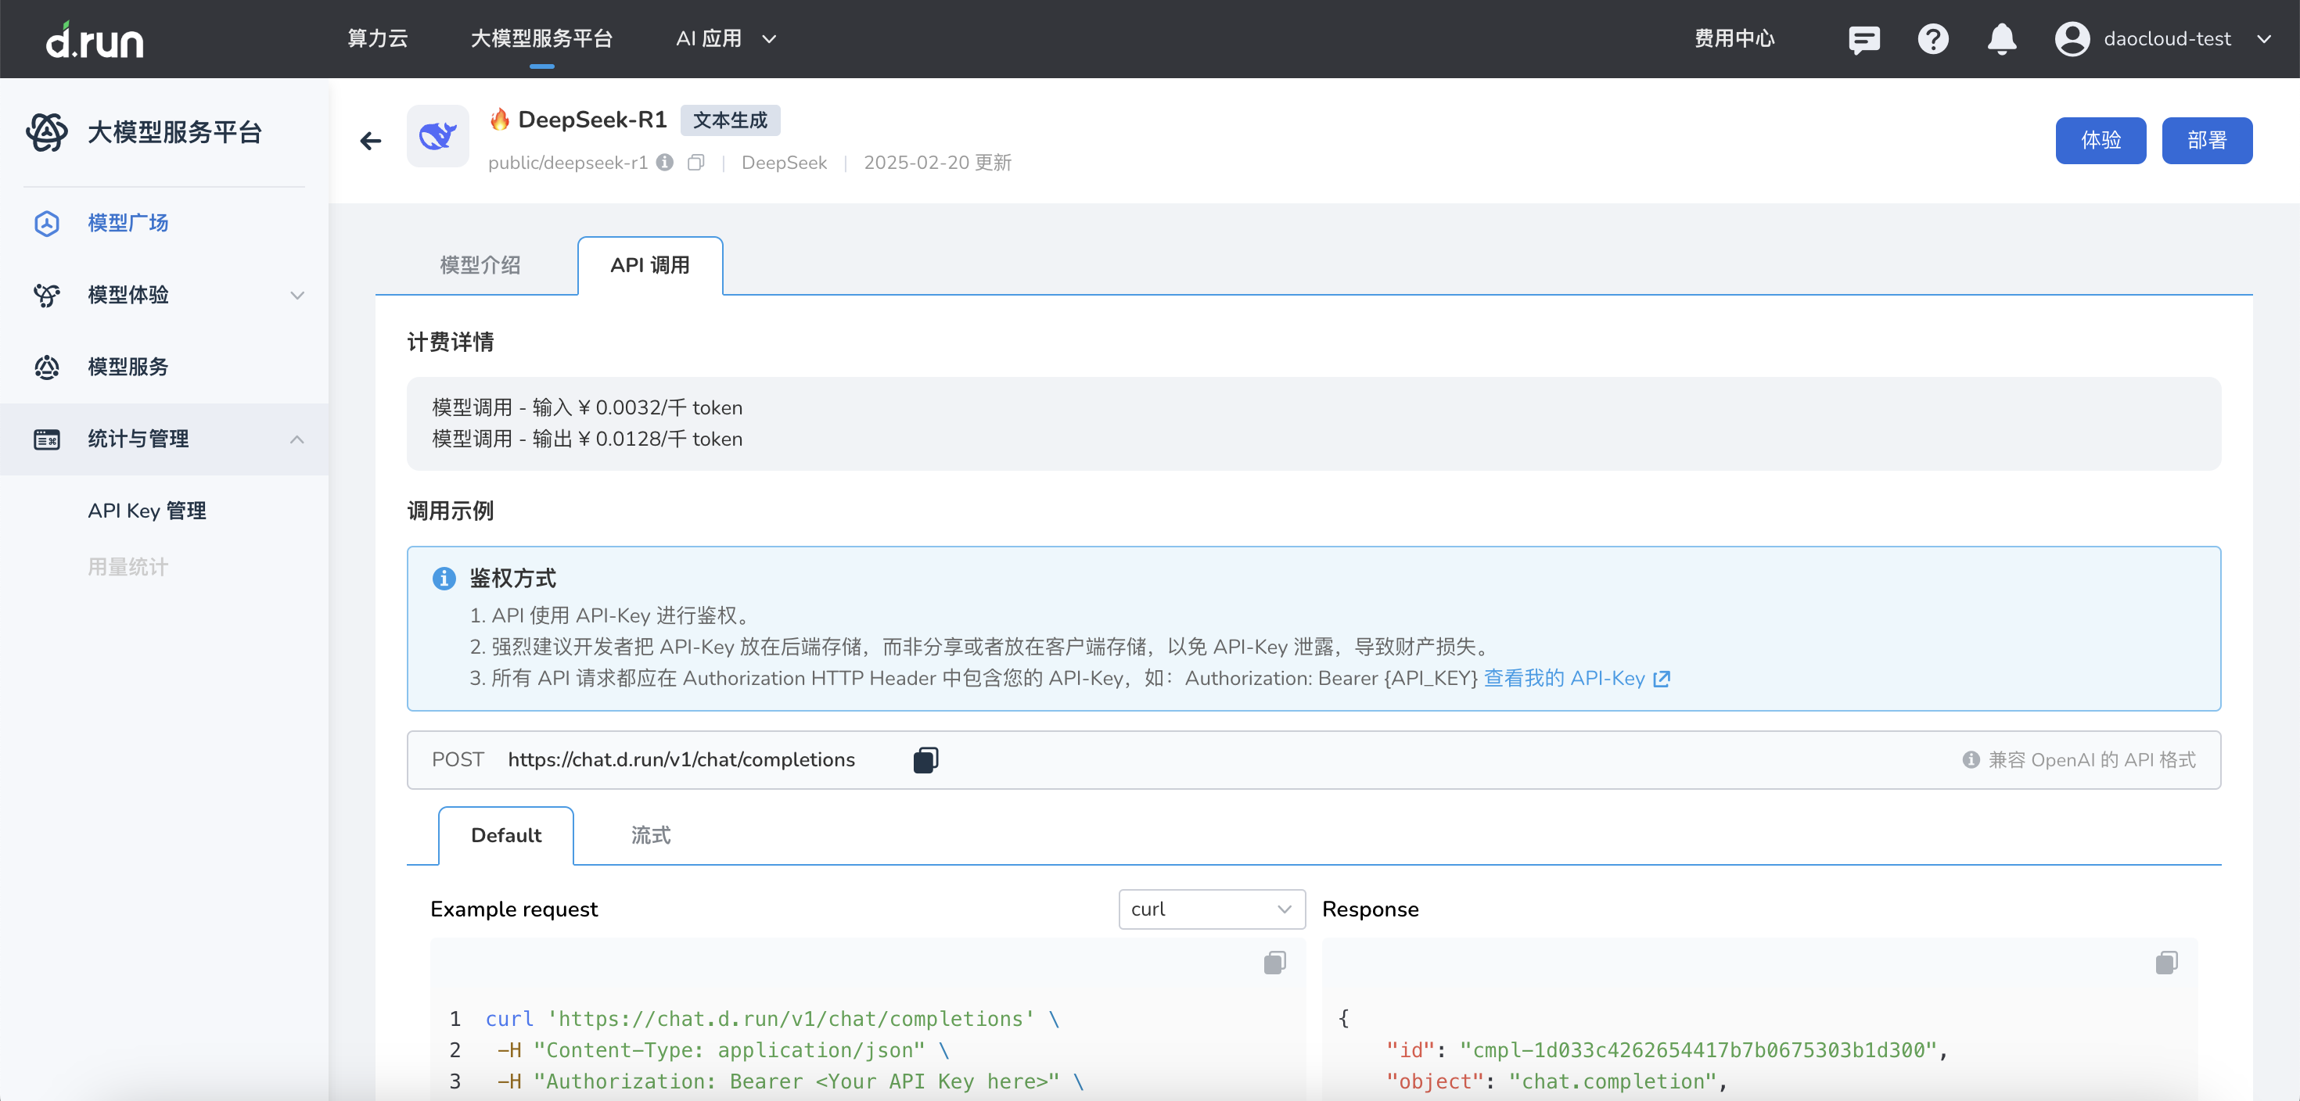
Task: Collapse the 统计与管理 sidebar chevron
Action: 297,439
